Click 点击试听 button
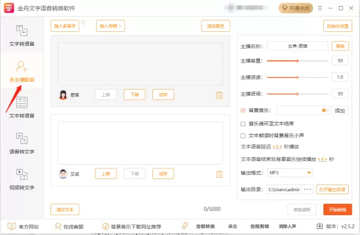 302,210
